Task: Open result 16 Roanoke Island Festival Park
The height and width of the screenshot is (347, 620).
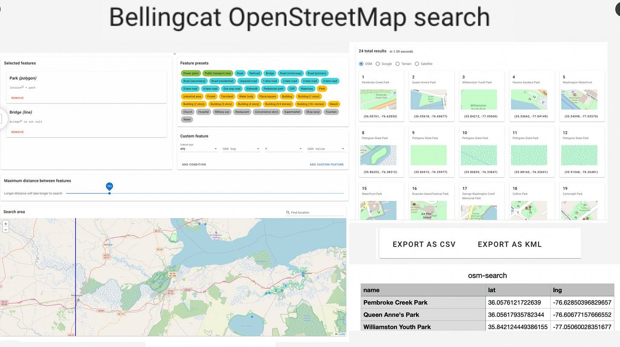Action: pos(428,210)
